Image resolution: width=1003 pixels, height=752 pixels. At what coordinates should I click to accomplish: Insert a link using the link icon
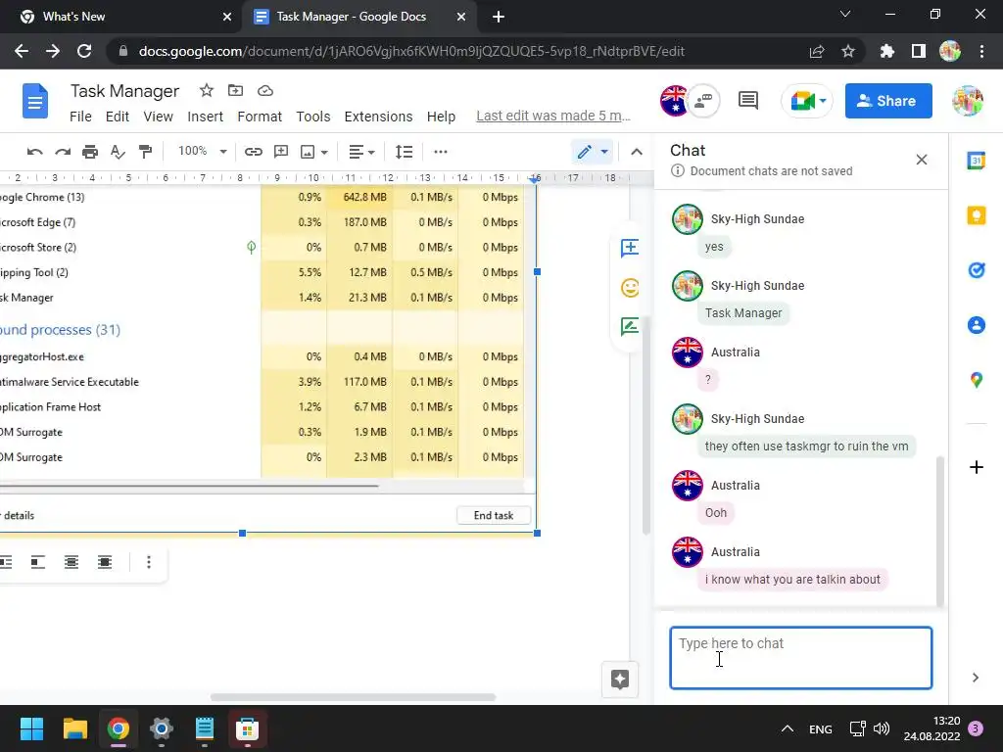[254, 152]
